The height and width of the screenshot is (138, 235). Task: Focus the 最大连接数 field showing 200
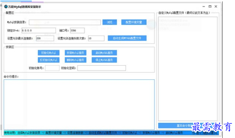point(45,38)
